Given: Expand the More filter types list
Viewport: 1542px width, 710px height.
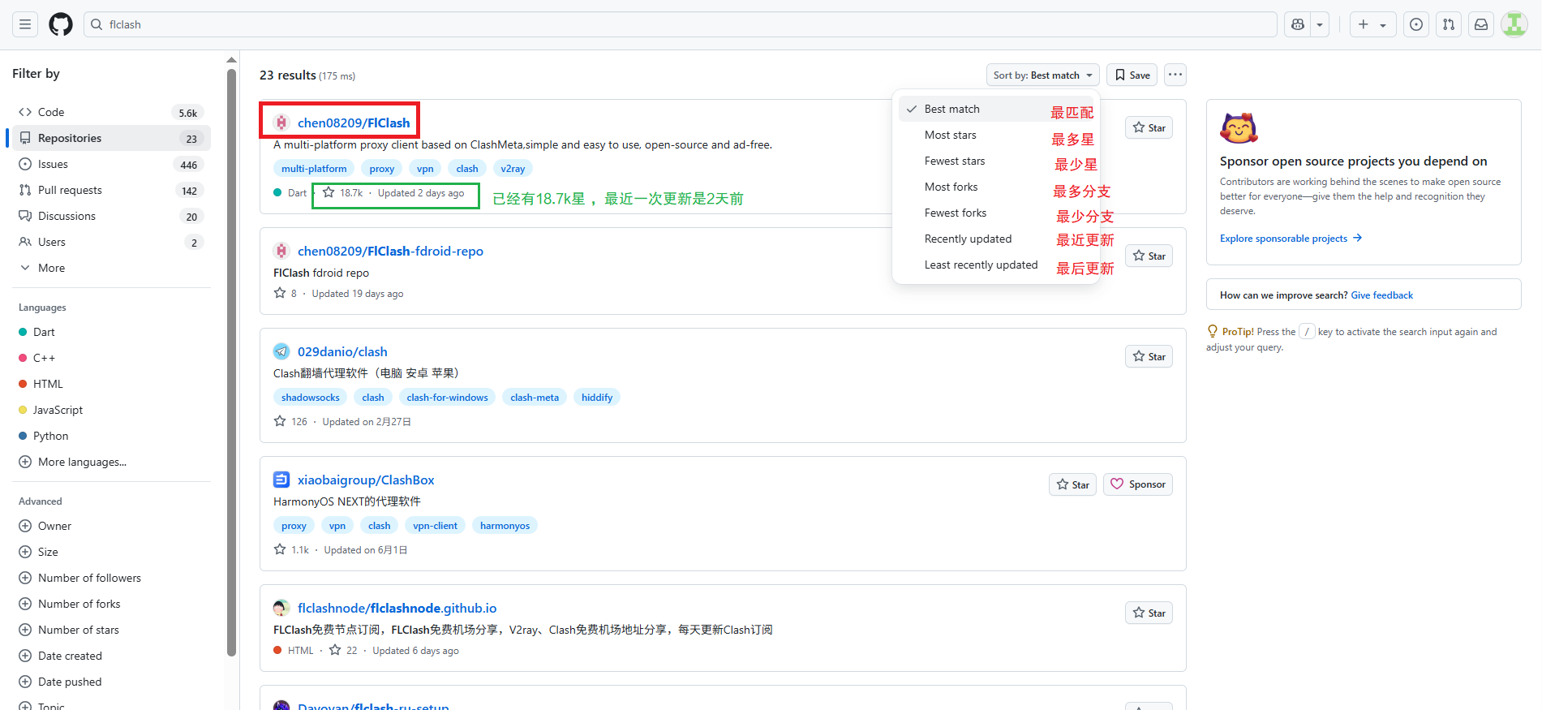Looking at the screenshot, I should 51,268.
